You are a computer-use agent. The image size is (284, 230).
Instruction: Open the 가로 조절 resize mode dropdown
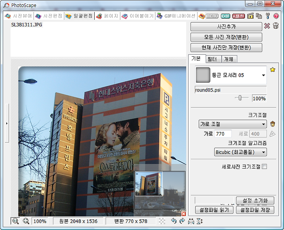point(233,124)
